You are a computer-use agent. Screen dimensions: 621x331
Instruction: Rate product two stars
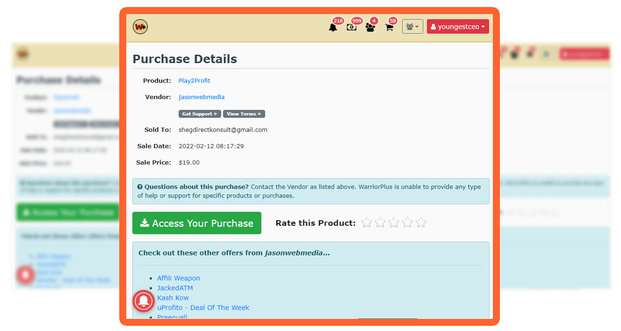[x=380, y=223]
